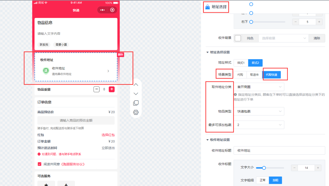Image resolution: width=329 pixels, height=186 pixels.
Task: Click the 请输入商品的预估金额 field
Action: click(76, 120)
